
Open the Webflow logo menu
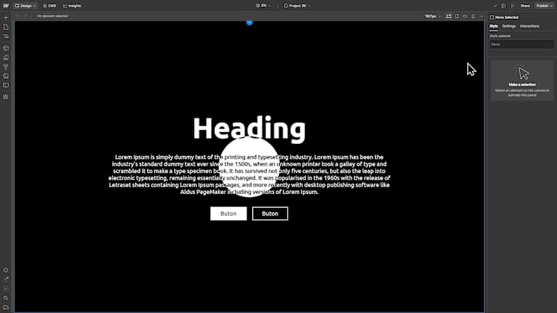pyautogui.click(x=6, y=6)
